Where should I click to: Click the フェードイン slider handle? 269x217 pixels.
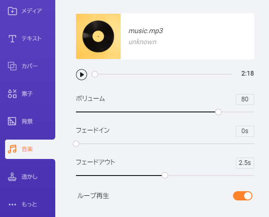coord(76,144)
